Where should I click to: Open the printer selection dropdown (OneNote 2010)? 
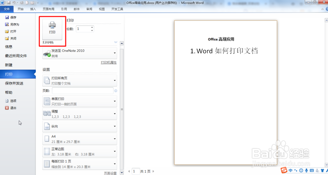coord(80,53)
